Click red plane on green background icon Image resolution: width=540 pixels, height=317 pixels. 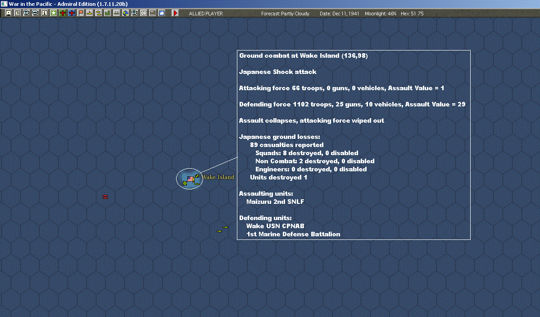tap(63, 13)
